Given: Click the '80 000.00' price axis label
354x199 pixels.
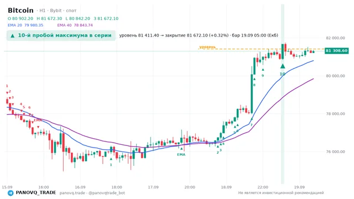Looking at the screenshot, I should 336,76.
